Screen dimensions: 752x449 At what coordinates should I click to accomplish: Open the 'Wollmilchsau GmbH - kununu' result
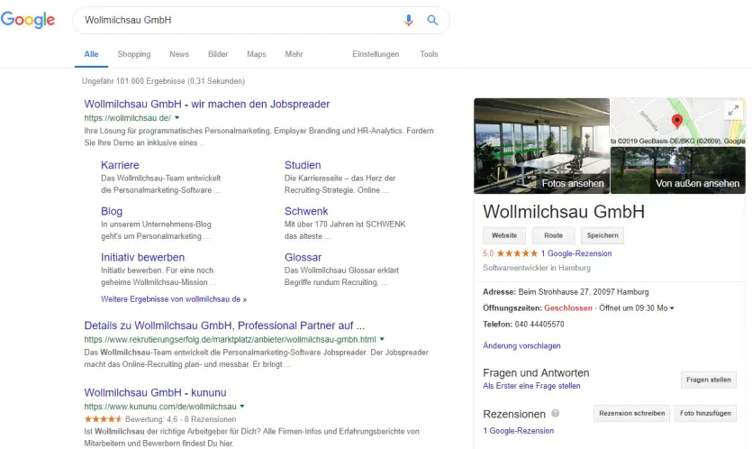point(155,393)
